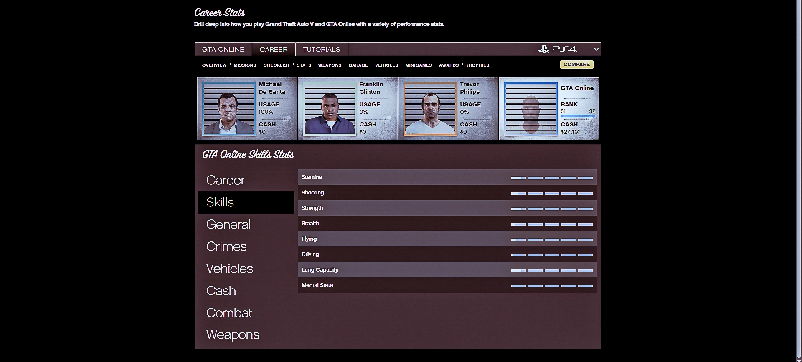Select the Cash stats category
Screen dimensions: 802x362
[x=221, y=291]
